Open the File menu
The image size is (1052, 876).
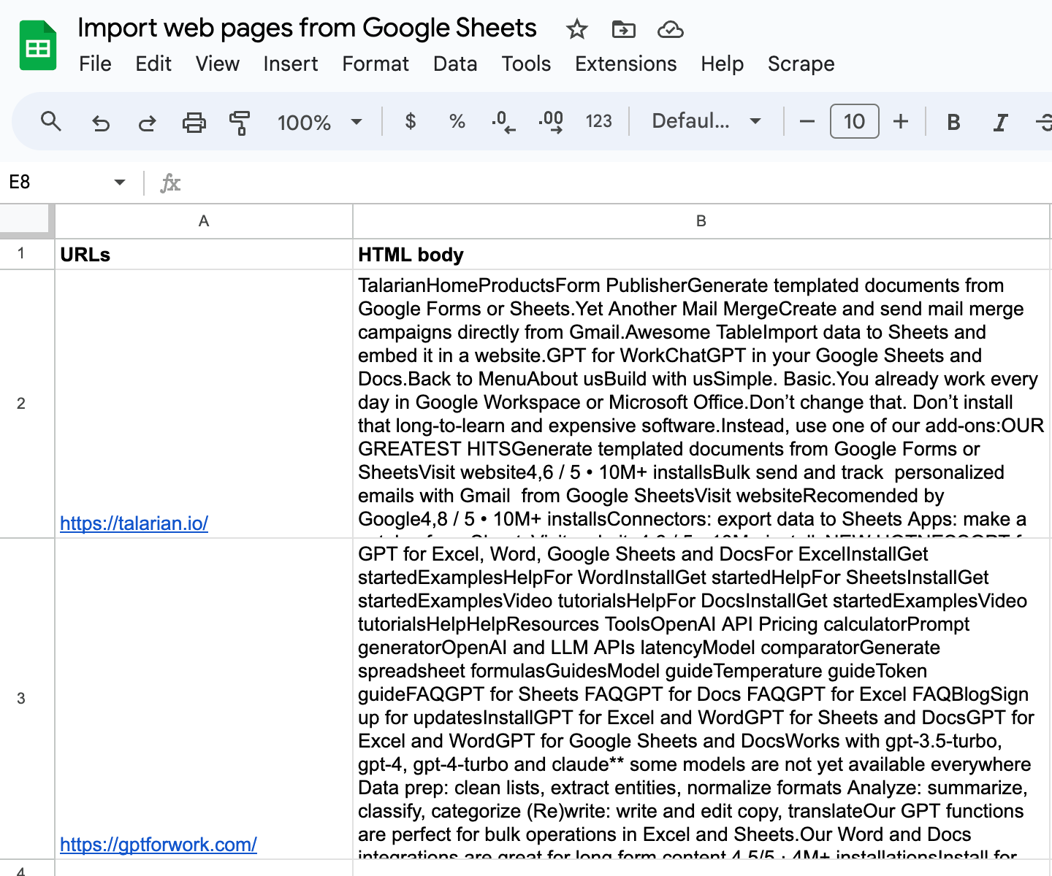click(95, 64)
